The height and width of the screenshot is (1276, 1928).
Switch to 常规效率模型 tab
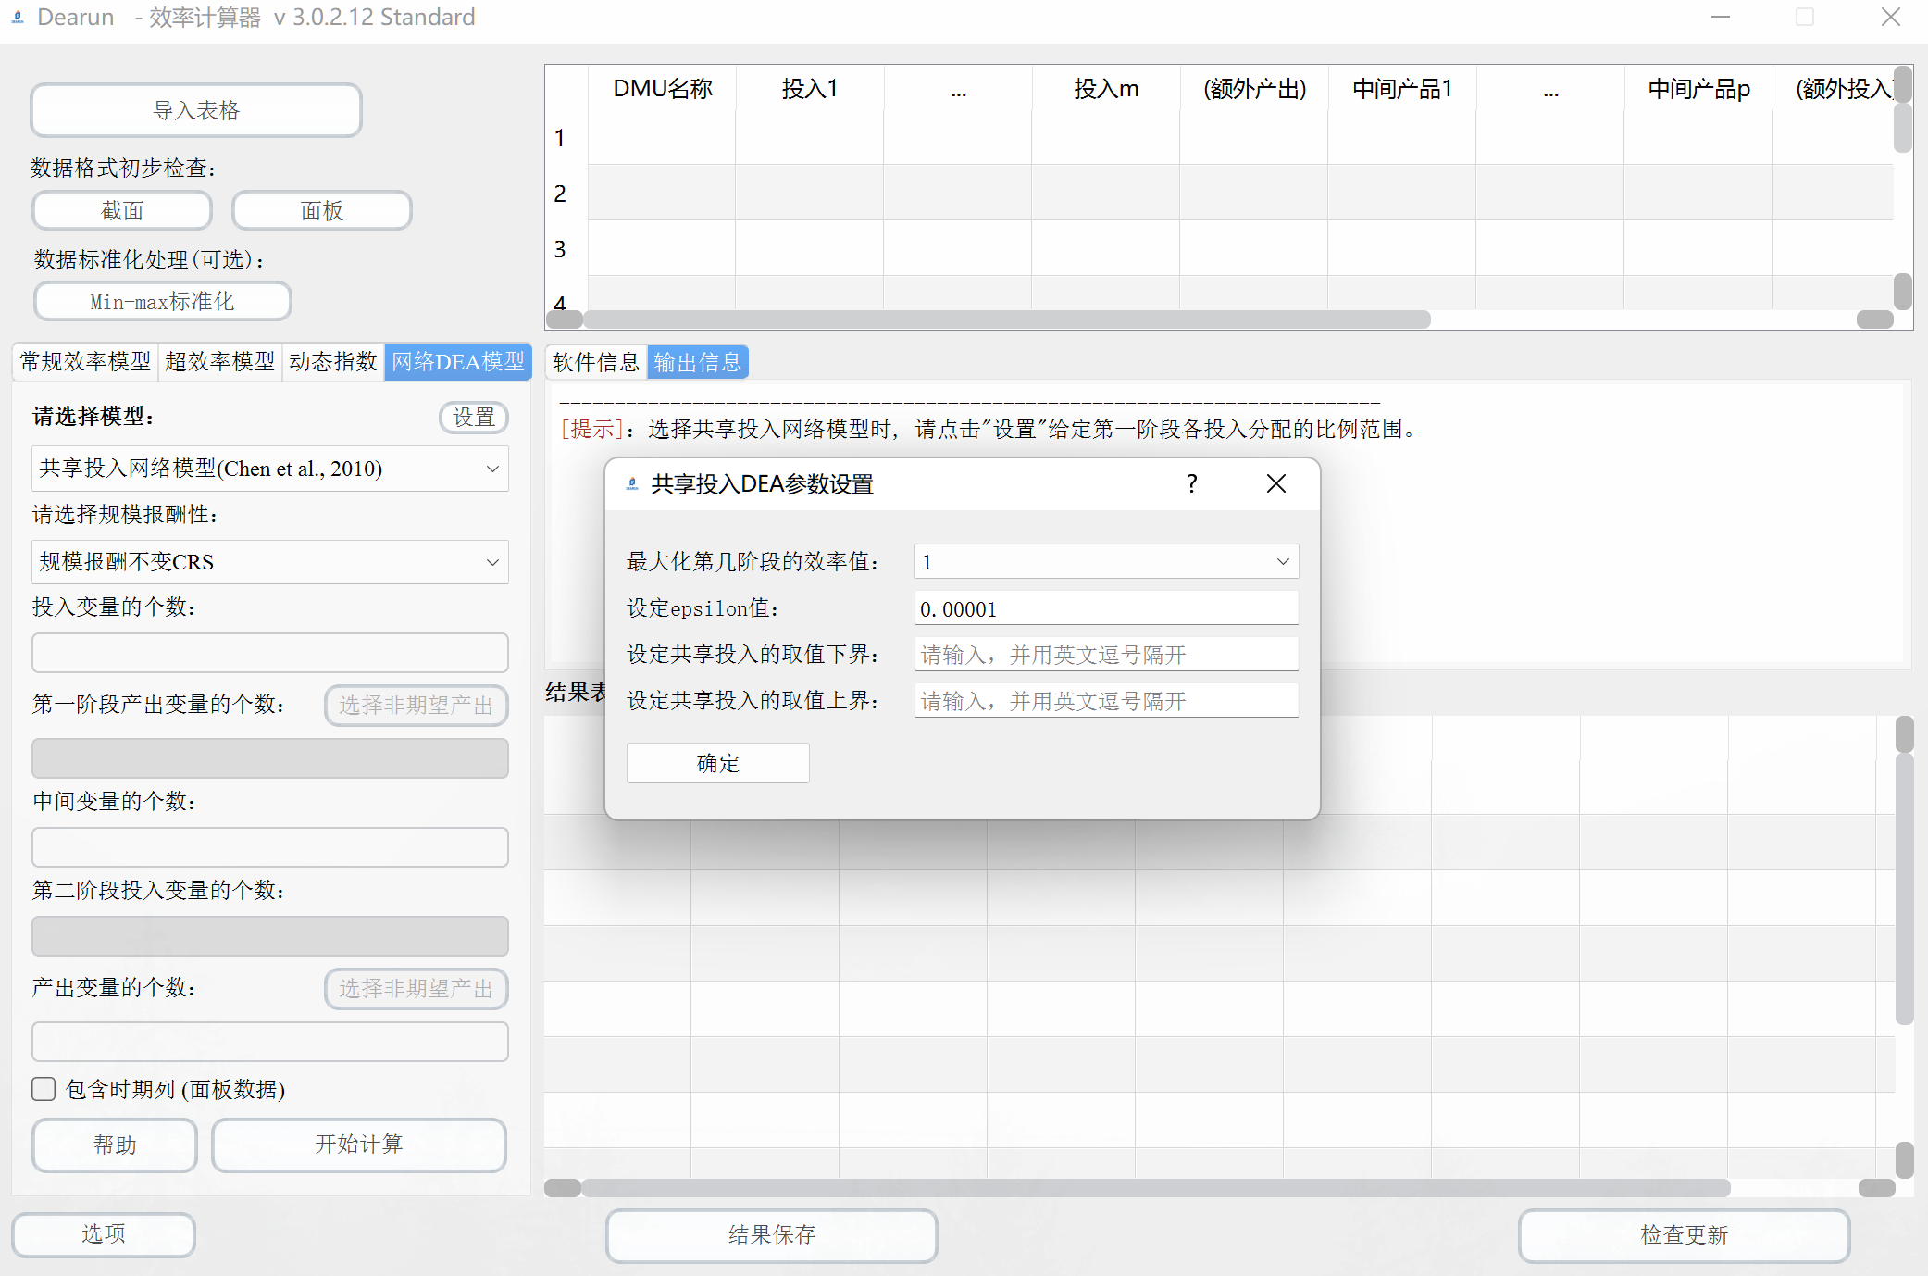(85, 361)
